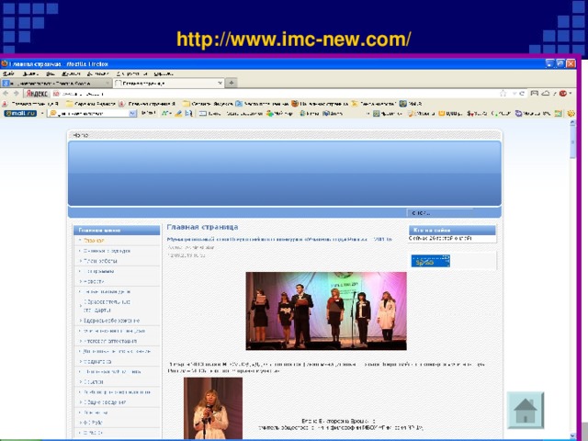Click the Firefox icon in the title bar
This screenshot has width=588, height=441.
pyautogui.click(x=5, y=63)
